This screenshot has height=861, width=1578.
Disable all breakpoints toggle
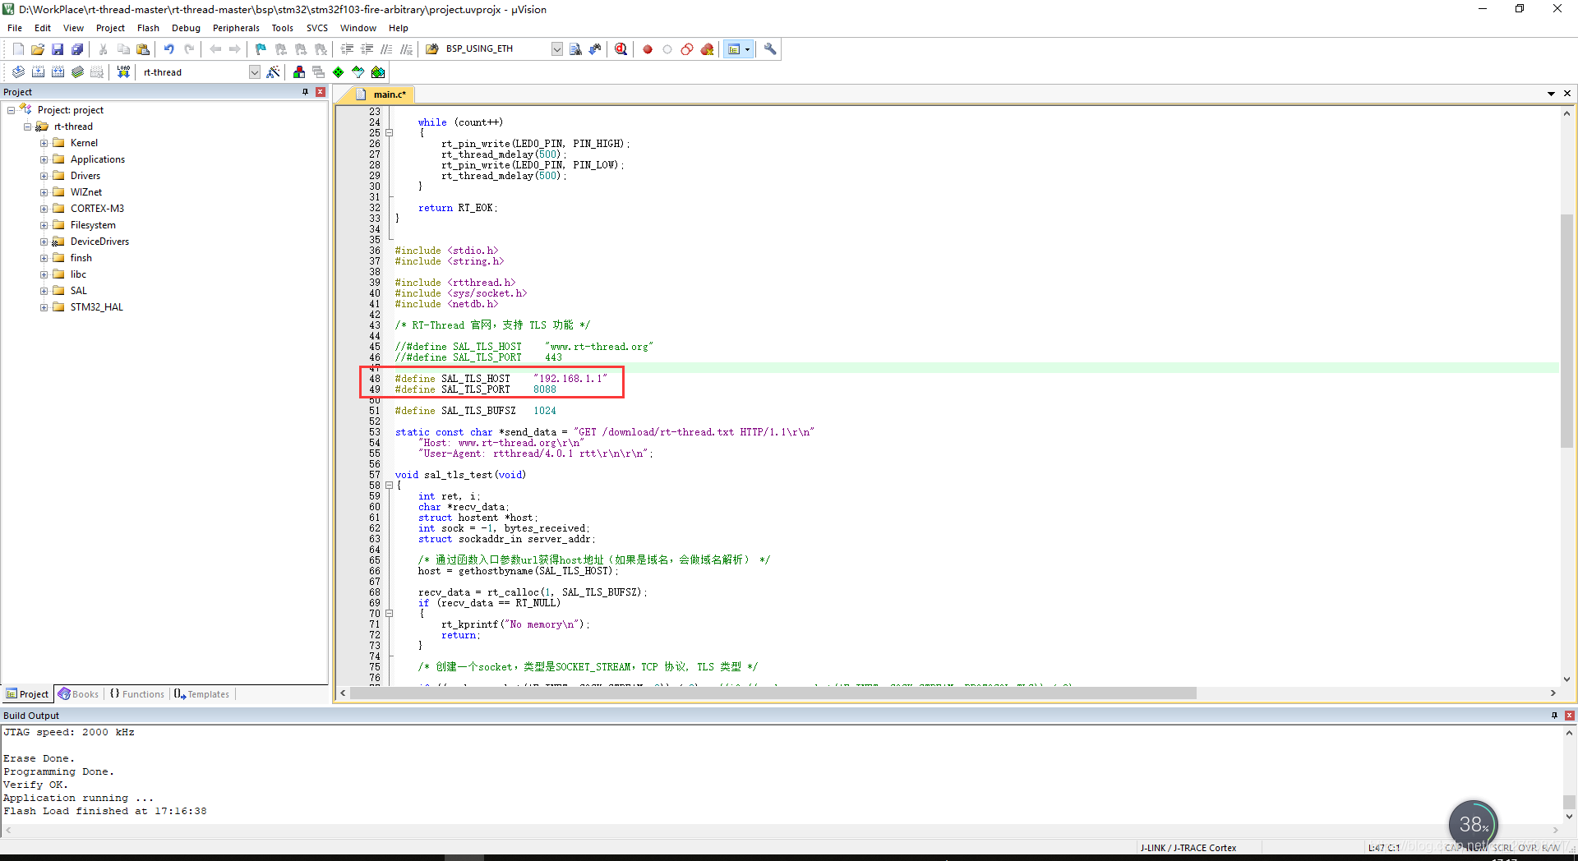coord(686,48)
